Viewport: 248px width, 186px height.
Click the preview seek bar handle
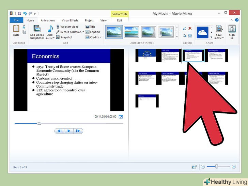click(x=39, y=124)
